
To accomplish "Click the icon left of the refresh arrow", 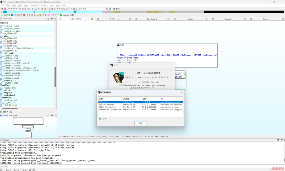I will coord(107,9).
